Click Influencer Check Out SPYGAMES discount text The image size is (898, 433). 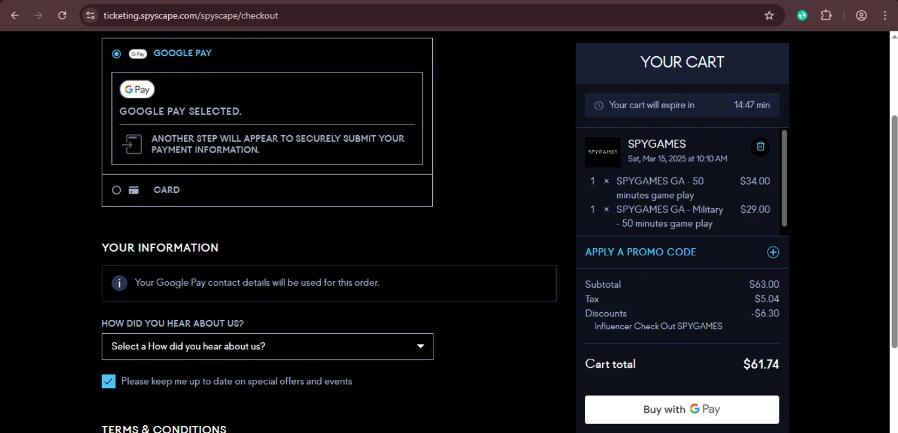coord(659,327)
